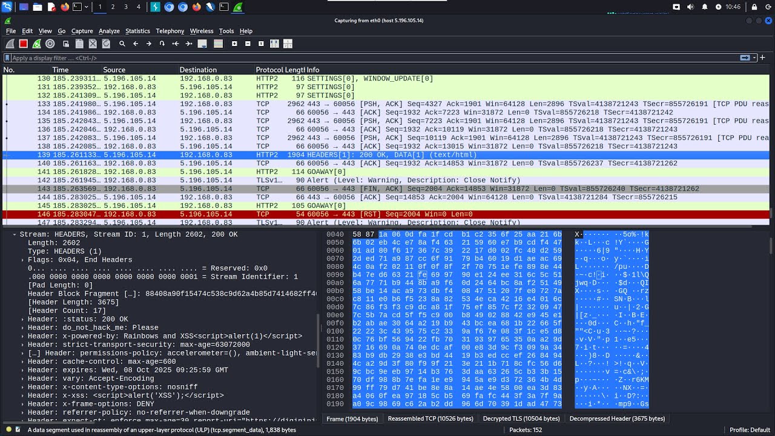The width and height of the screenshot is (775, 436).
Task: Go back in packet history arrow
Action: [136, 44]
